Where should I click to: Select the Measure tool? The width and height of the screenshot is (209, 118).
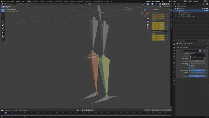[x=3, y=36]
